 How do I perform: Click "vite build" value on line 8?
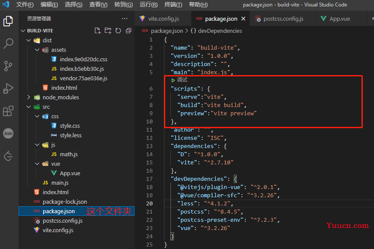tap(224, 105)
